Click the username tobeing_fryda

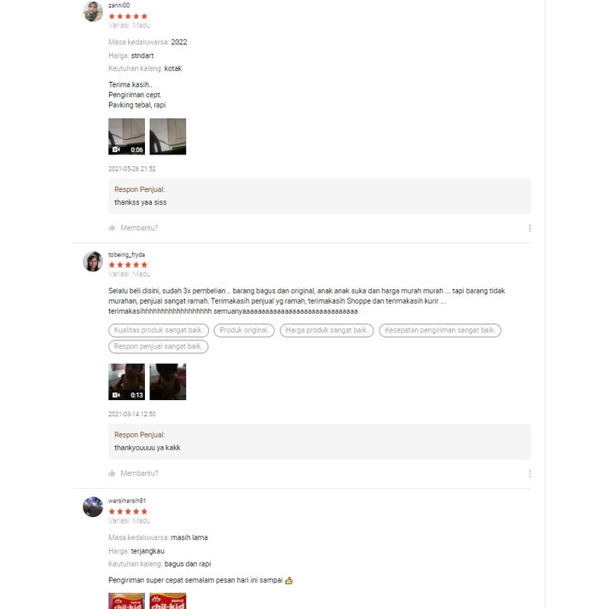tap(126, 255)
